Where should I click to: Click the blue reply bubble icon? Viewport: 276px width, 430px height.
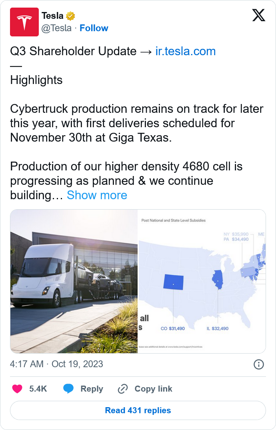coord(68,389)
